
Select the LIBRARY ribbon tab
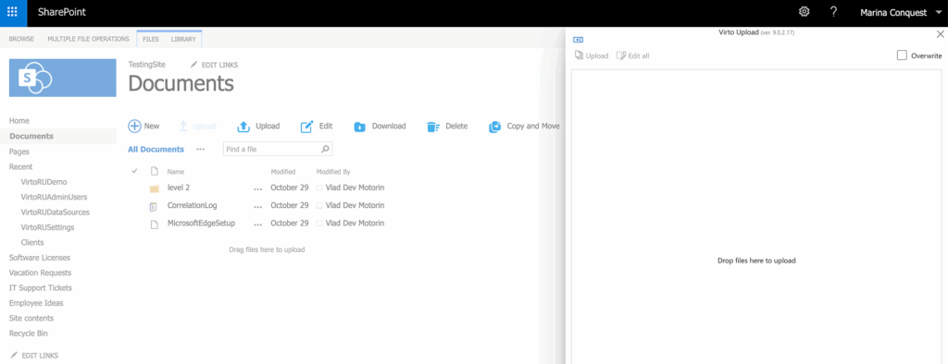[183, 39]
